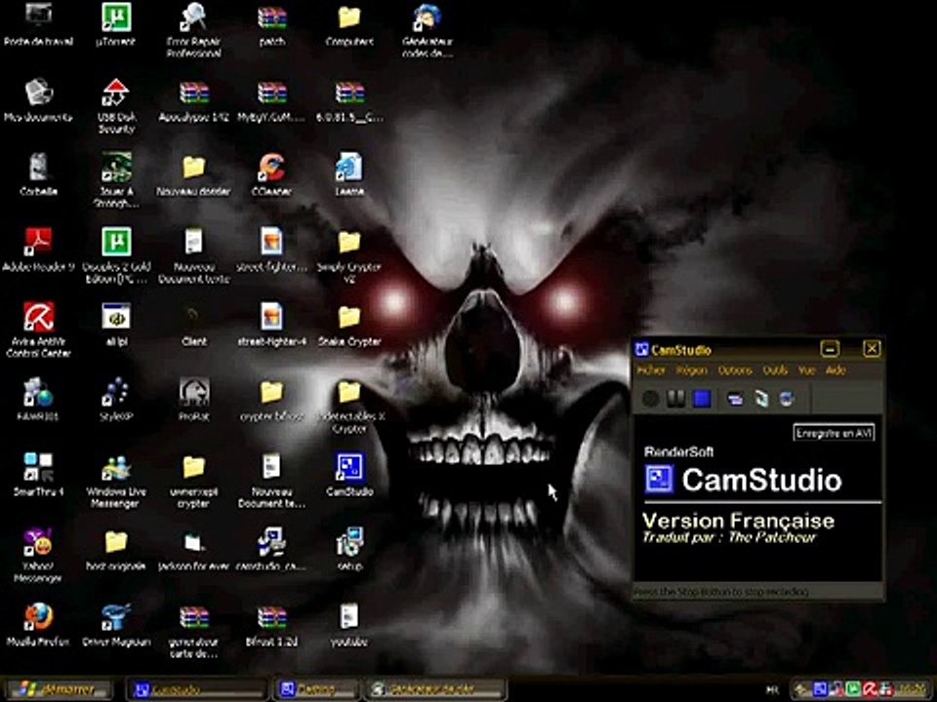Select 'street-fighter-4' file icon
This screenshot has height=702, width=937.
tap(272, 326)
